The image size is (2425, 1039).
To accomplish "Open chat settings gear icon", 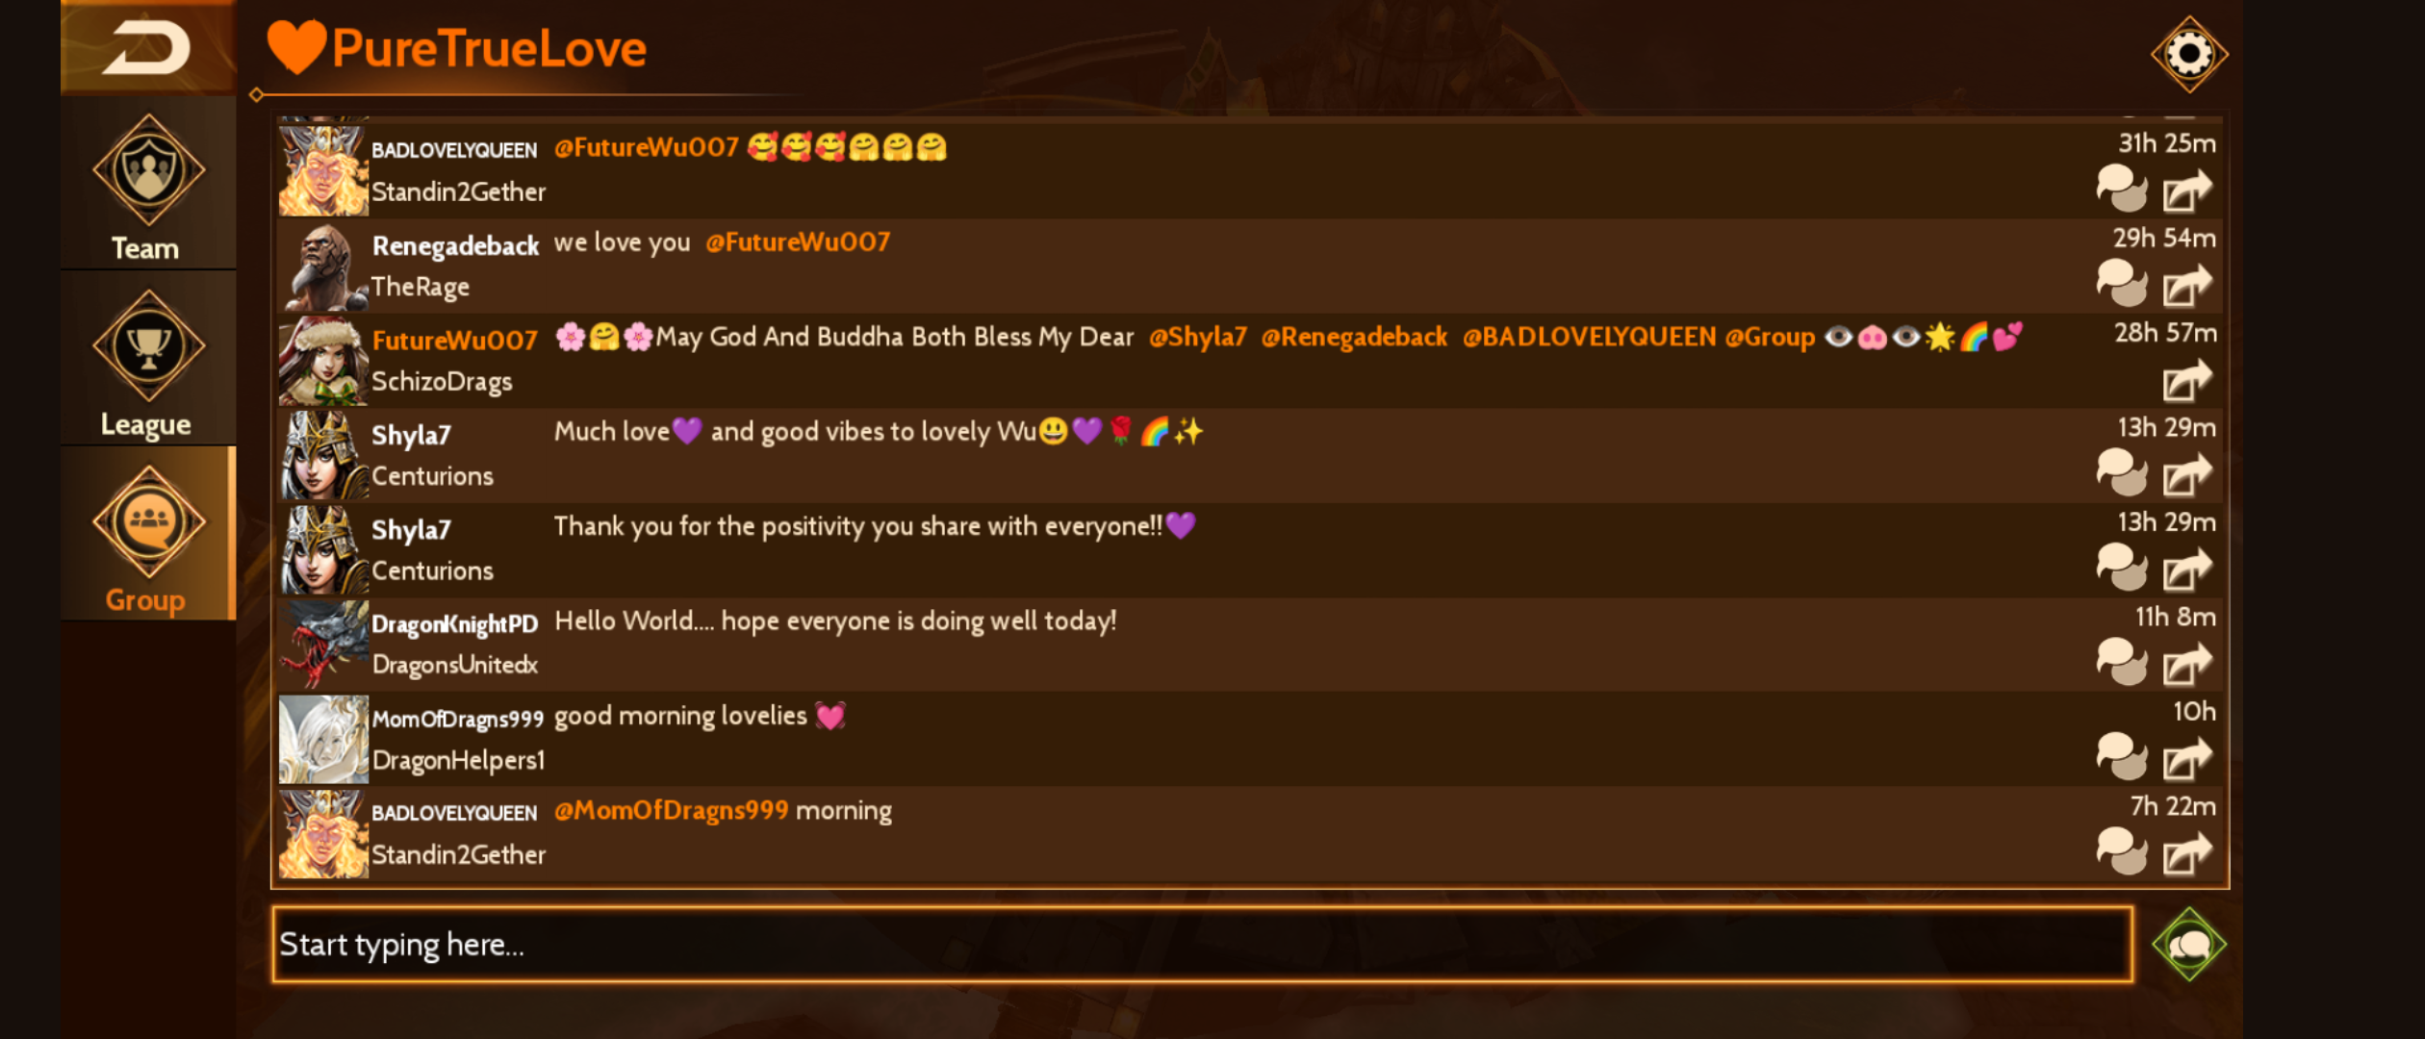I will click(2188, 54).
